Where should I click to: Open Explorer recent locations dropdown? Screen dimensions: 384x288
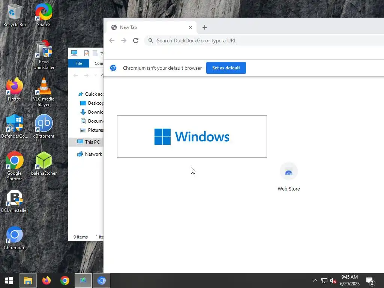pyautogui.click(x=95, y=75)
